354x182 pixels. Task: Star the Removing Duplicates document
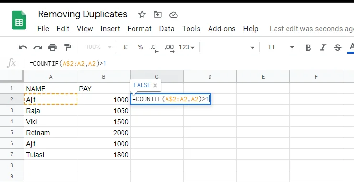(x=142, y=15)
